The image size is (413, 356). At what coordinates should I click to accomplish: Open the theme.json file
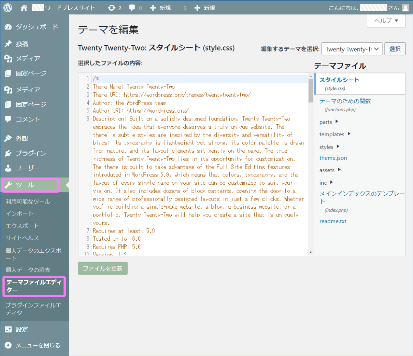pyautogui.click(x=333, y=158)
